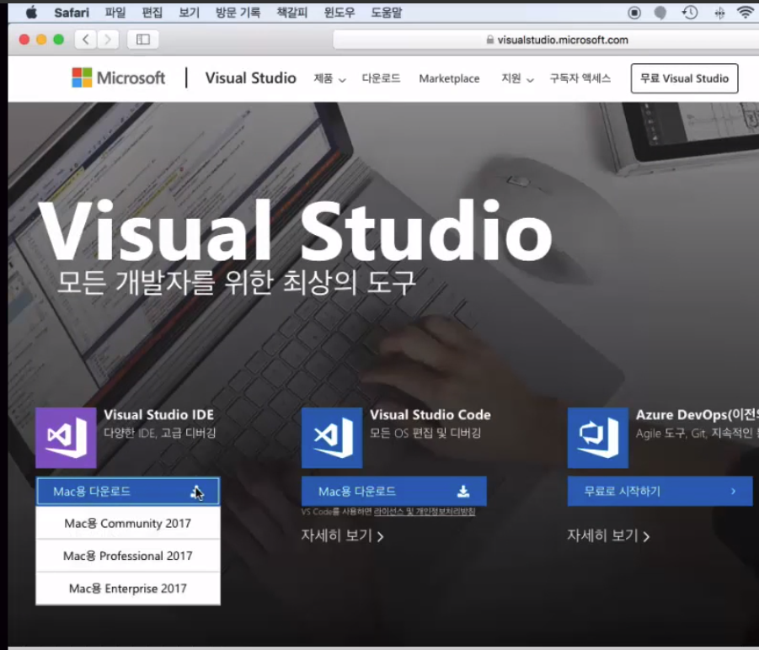The width and height of the screenshot is (759, 650).
Task: Expand the 지원 dropdown in navigation
Action: pyautogui.click(x=517, y=78)
